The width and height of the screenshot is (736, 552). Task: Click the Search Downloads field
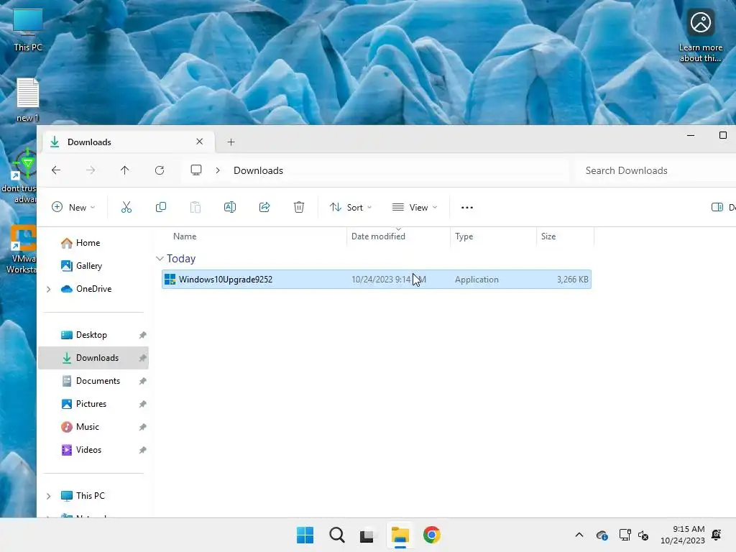pos(655,170)
